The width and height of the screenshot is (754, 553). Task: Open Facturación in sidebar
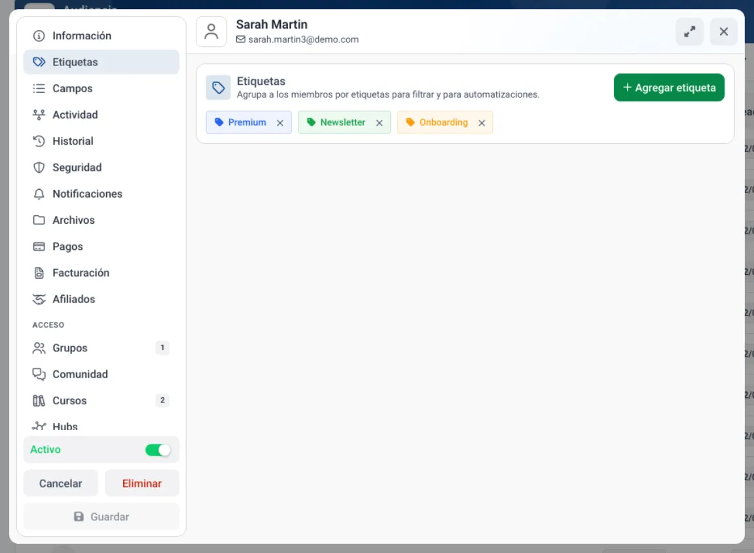(x=101, y=273)
